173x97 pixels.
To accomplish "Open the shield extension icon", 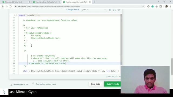I will 148,6.
